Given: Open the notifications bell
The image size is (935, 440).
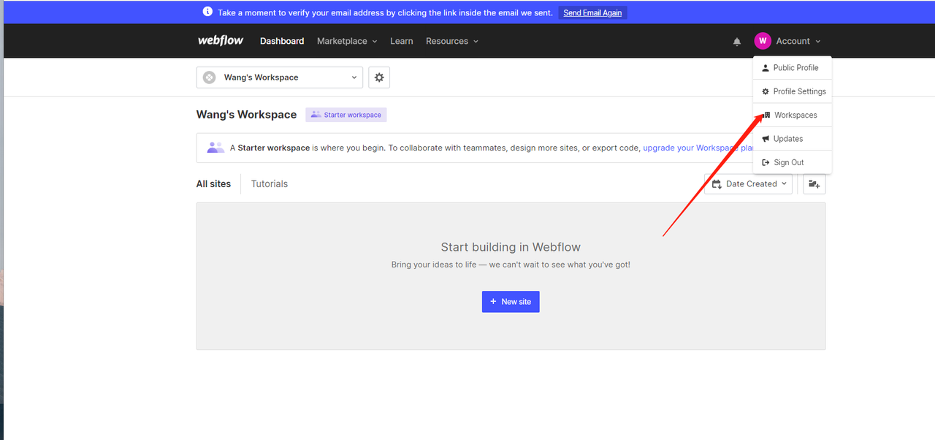Looking at the screenshot, I should click(737, 42).
